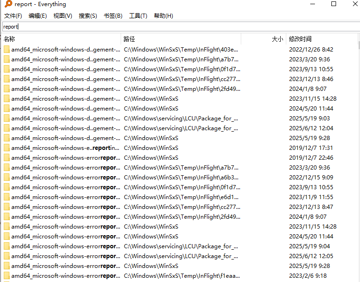
Task: Click the modified time 2019/12/7 22:46
Action: click(x=311, y=158)
